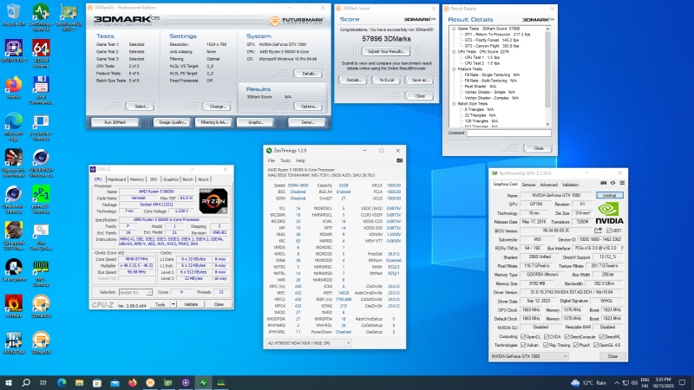Toggle the Ray Tracing checkbox
The height and width of the screenshot is (390, 694).
[546, 345]
